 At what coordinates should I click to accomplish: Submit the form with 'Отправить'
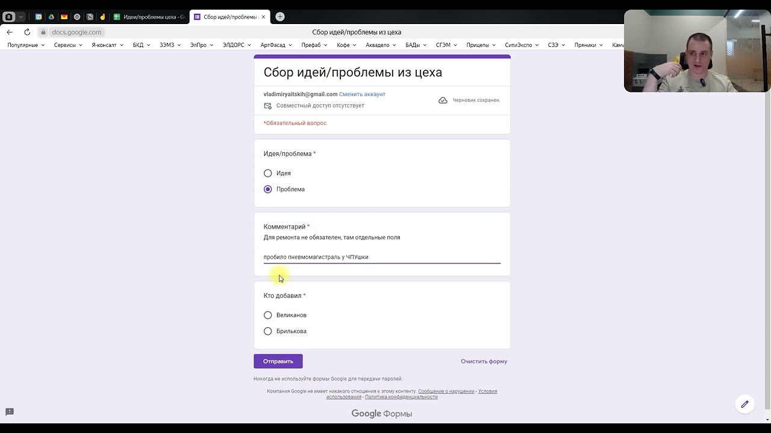(x=278, y=361)
